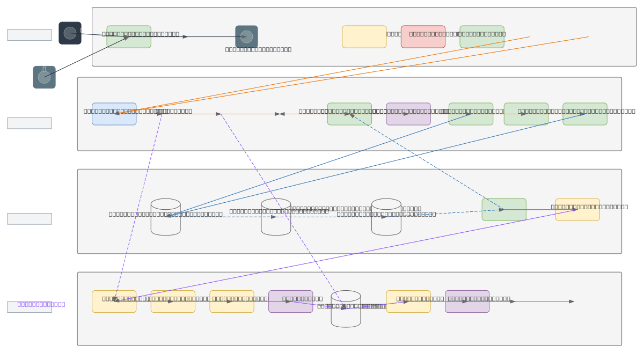Click the yellow node in the third lane
The width and height of the screenshot is (644, 353).
[x=577, y=209]
